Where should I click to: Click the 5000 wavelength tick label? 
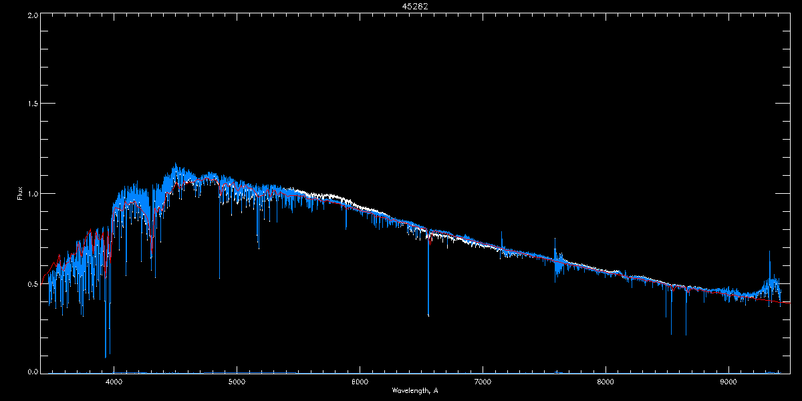[x=237, y=382]
